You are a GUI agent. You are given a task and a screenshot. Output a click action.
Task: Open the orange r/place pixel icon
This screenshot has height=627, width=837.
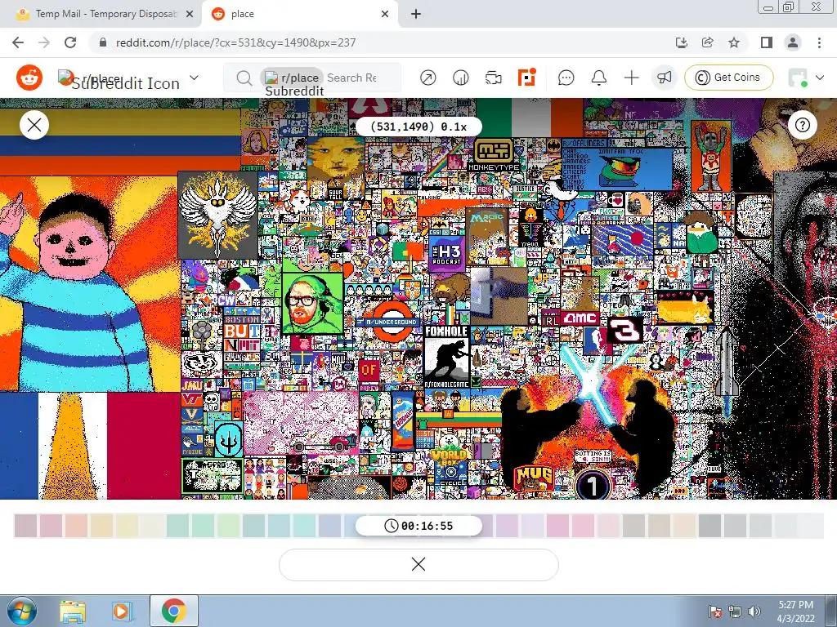527,78
